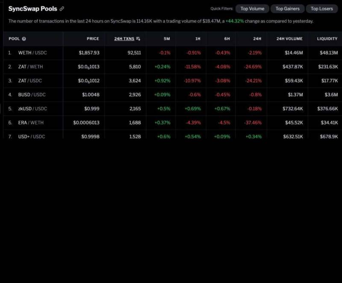
Task: Select the -24.69% 24H change cell
Action: [253, 67]
